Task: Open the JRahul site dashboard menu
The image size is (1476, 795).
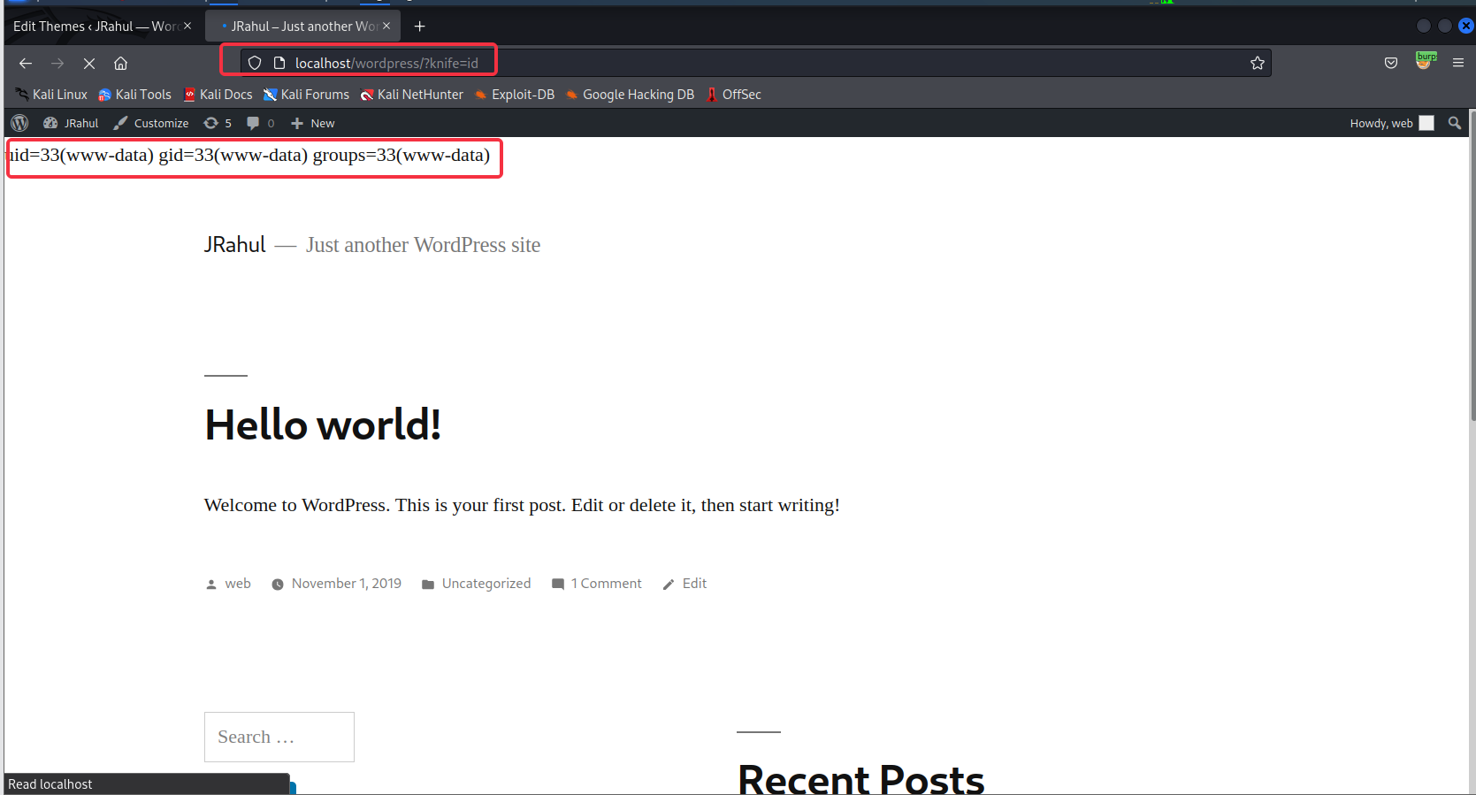Action: tap(71, 123)
